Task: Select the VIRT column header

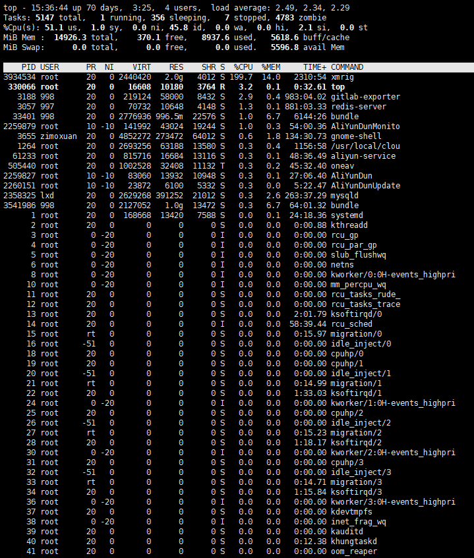Action: pyautogui.click(x=142, y=67)
